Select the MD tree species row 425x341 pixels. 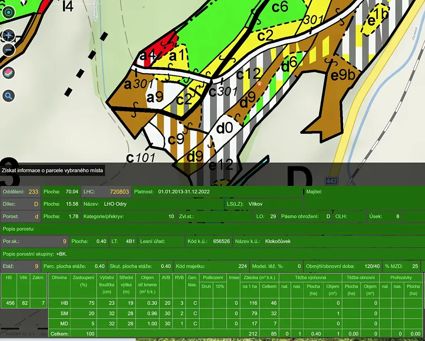[x=64, y=323]
